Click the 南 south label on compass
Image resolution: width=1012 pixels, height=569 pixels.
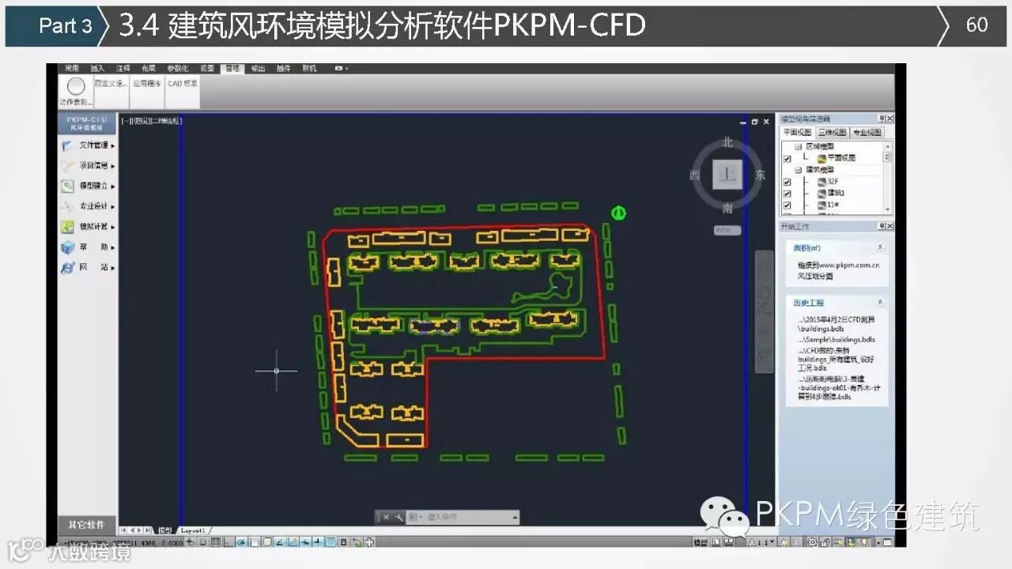pyautogui.click(x=727, y=208)
